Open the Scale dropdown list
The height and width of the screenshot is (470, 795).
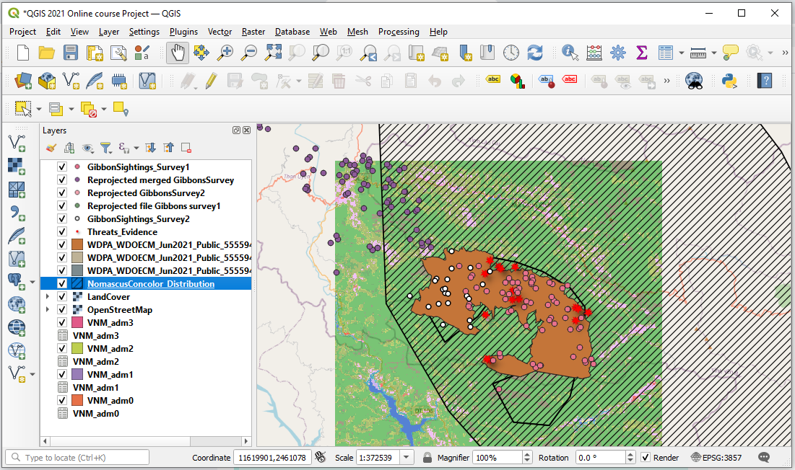(x=407, y=458)
